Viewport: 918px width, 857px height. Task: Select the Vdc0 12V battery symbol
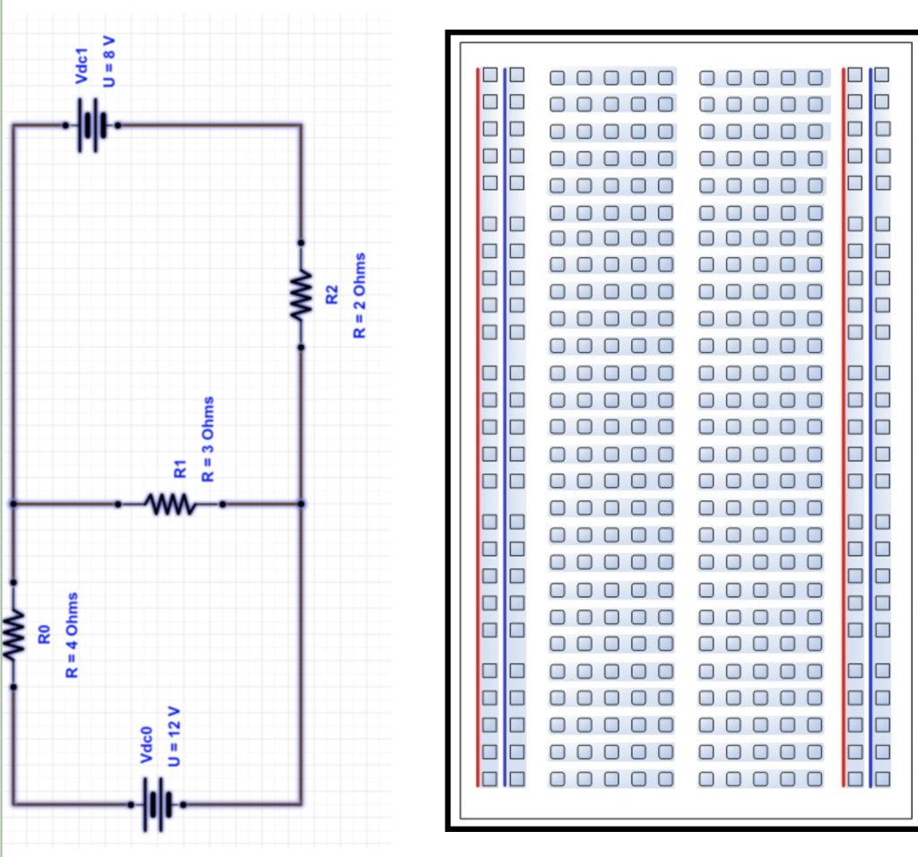[x=158, y=804]
